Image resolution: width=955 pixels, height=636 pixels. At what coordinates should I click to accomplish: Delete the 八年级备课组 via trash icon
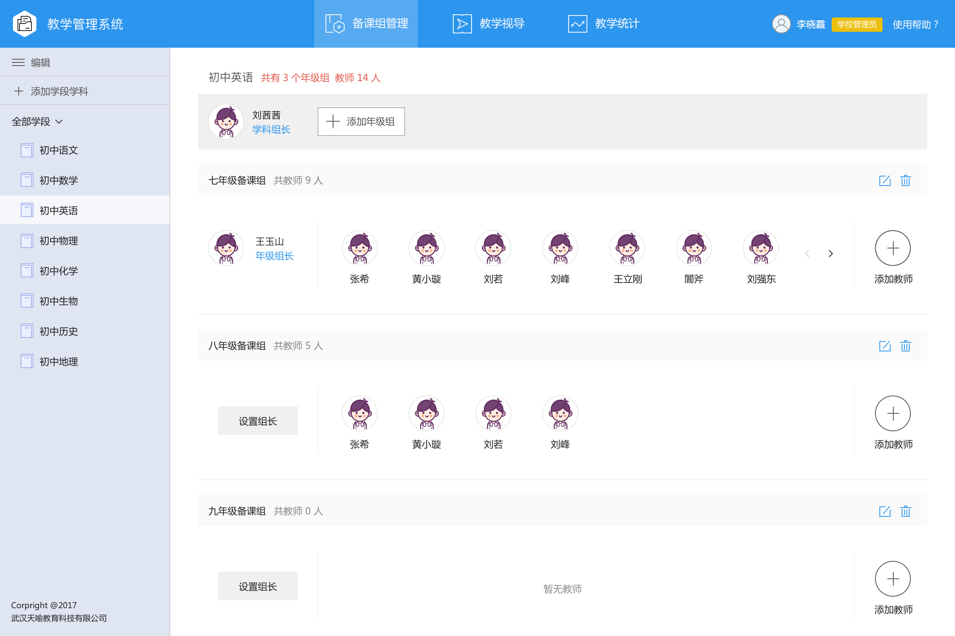[x=906, y=346]
